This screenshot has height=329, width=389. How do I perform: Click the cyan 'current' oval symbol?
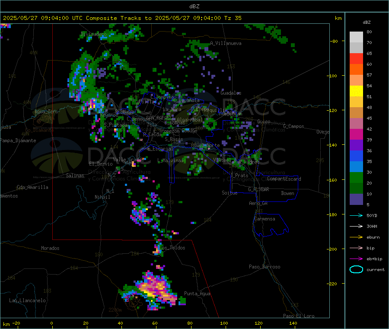pos(356,269)
